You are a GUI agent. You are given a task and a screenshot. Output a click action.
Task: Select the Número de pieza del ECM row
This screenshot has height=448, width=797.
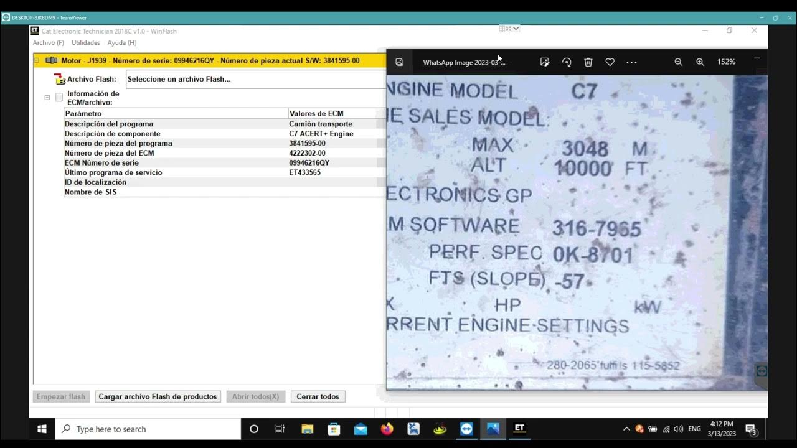point(225,153)
